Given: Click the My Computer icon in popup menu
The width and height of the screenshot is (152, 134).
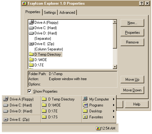Looking at the screenshot, I should 85,99.
